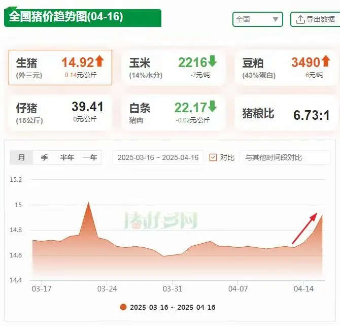The width and height of the screenshot is (340, 326).
Task: Switch to the 半年 time range tab
Action: point(67,157)
